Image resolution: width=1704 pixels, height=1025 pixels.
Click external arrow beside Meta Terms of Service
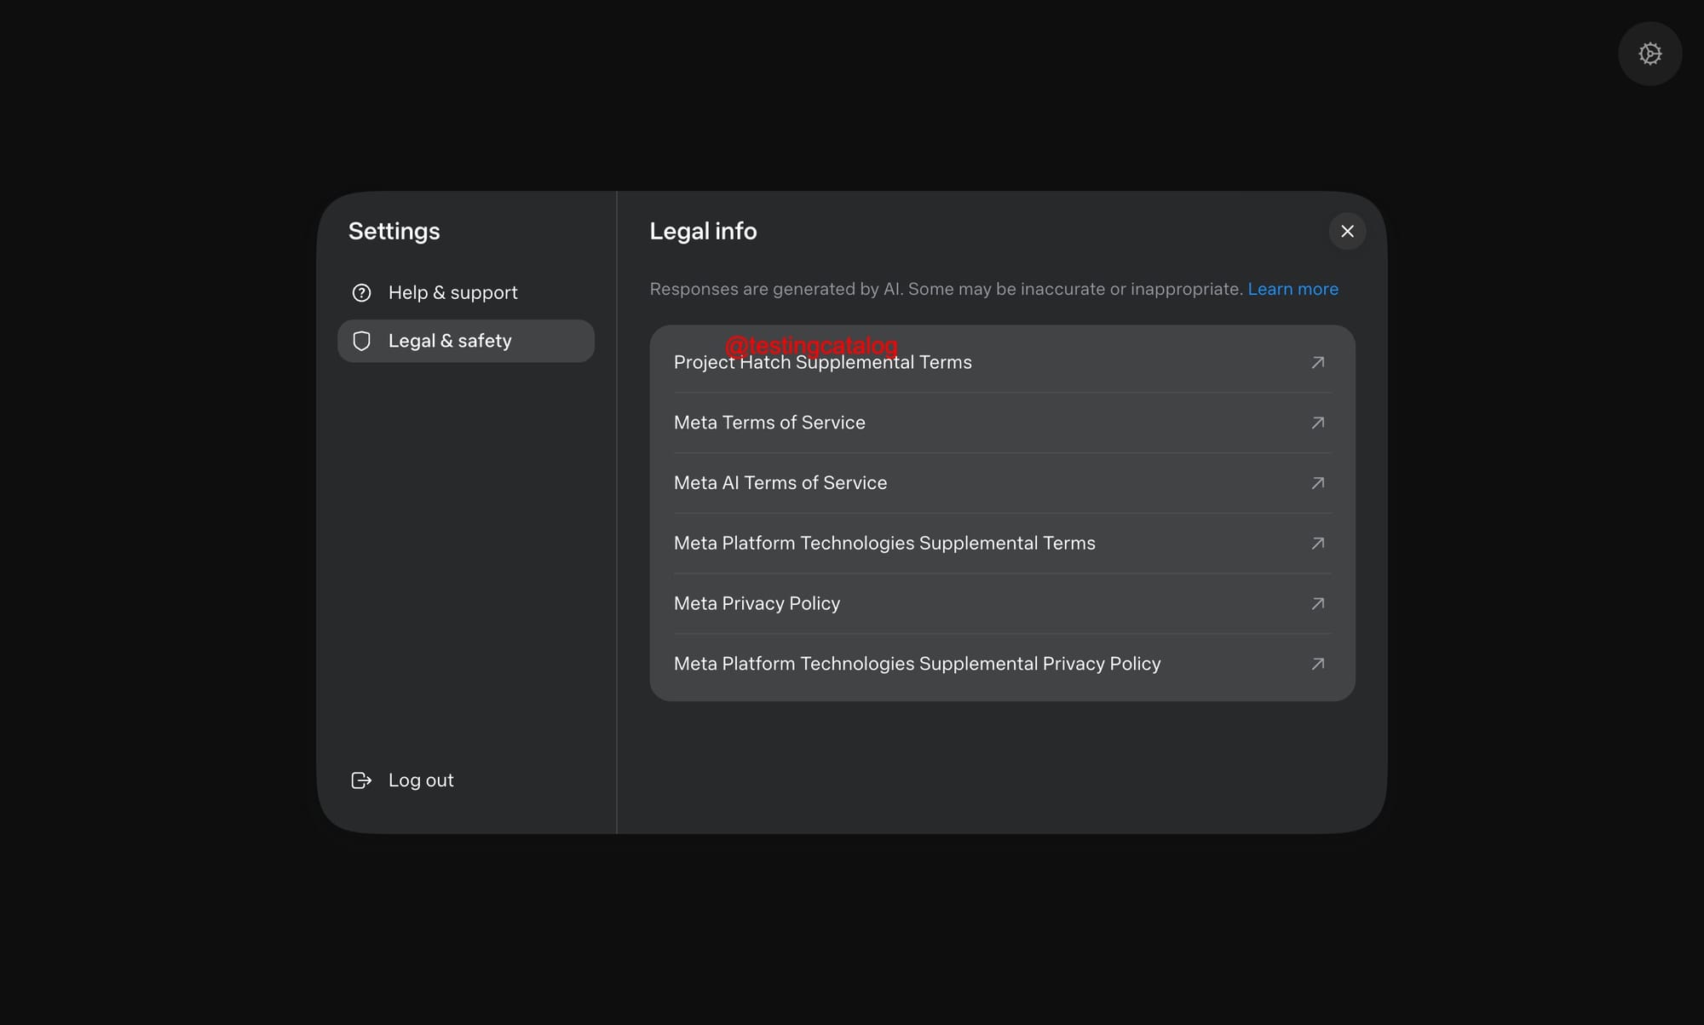pos(1317,423)
